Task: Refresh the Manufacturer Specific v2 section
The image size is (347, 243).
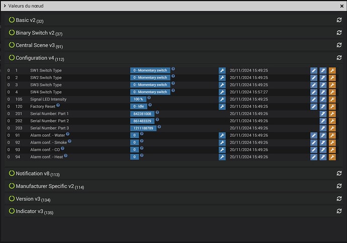Action: pos(339,186)
